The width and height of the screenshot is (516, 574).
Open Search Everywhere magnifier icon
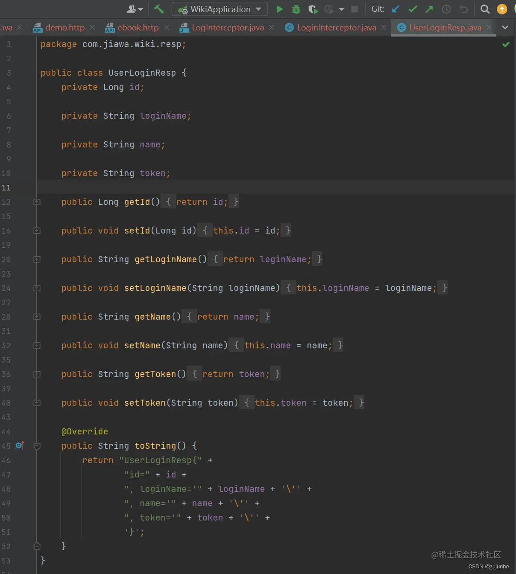click(x=485, y=9)
